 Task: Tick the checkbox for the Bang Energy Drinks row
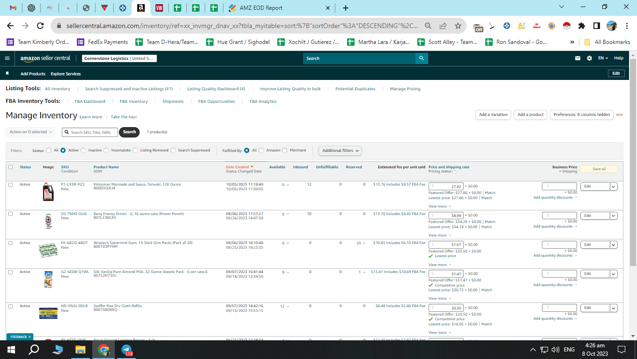[x=10, y=214]
